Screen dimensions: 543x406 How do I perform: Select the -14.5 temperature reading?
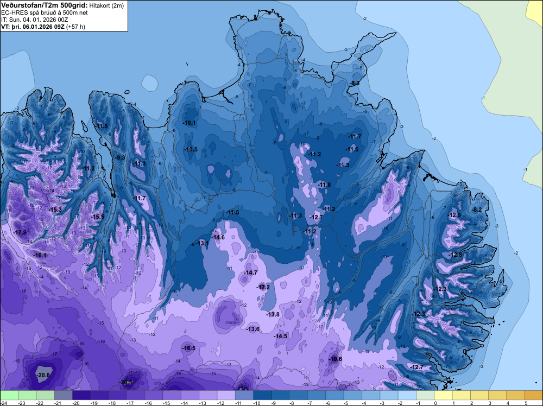tap(281, 336)
